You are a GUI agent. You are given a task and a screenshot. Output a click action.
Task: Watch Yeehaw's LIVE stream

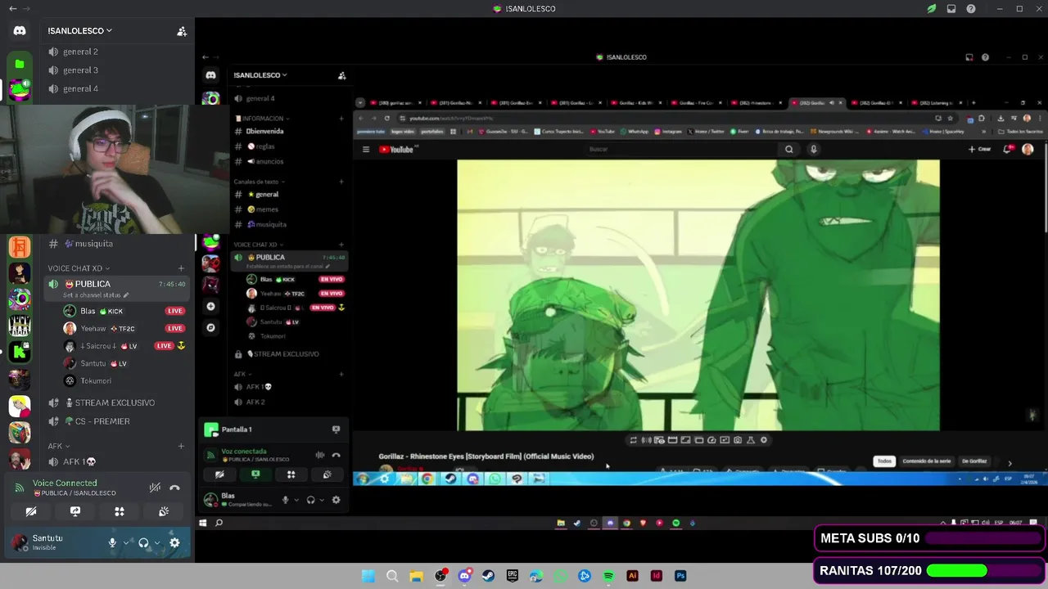174,328
